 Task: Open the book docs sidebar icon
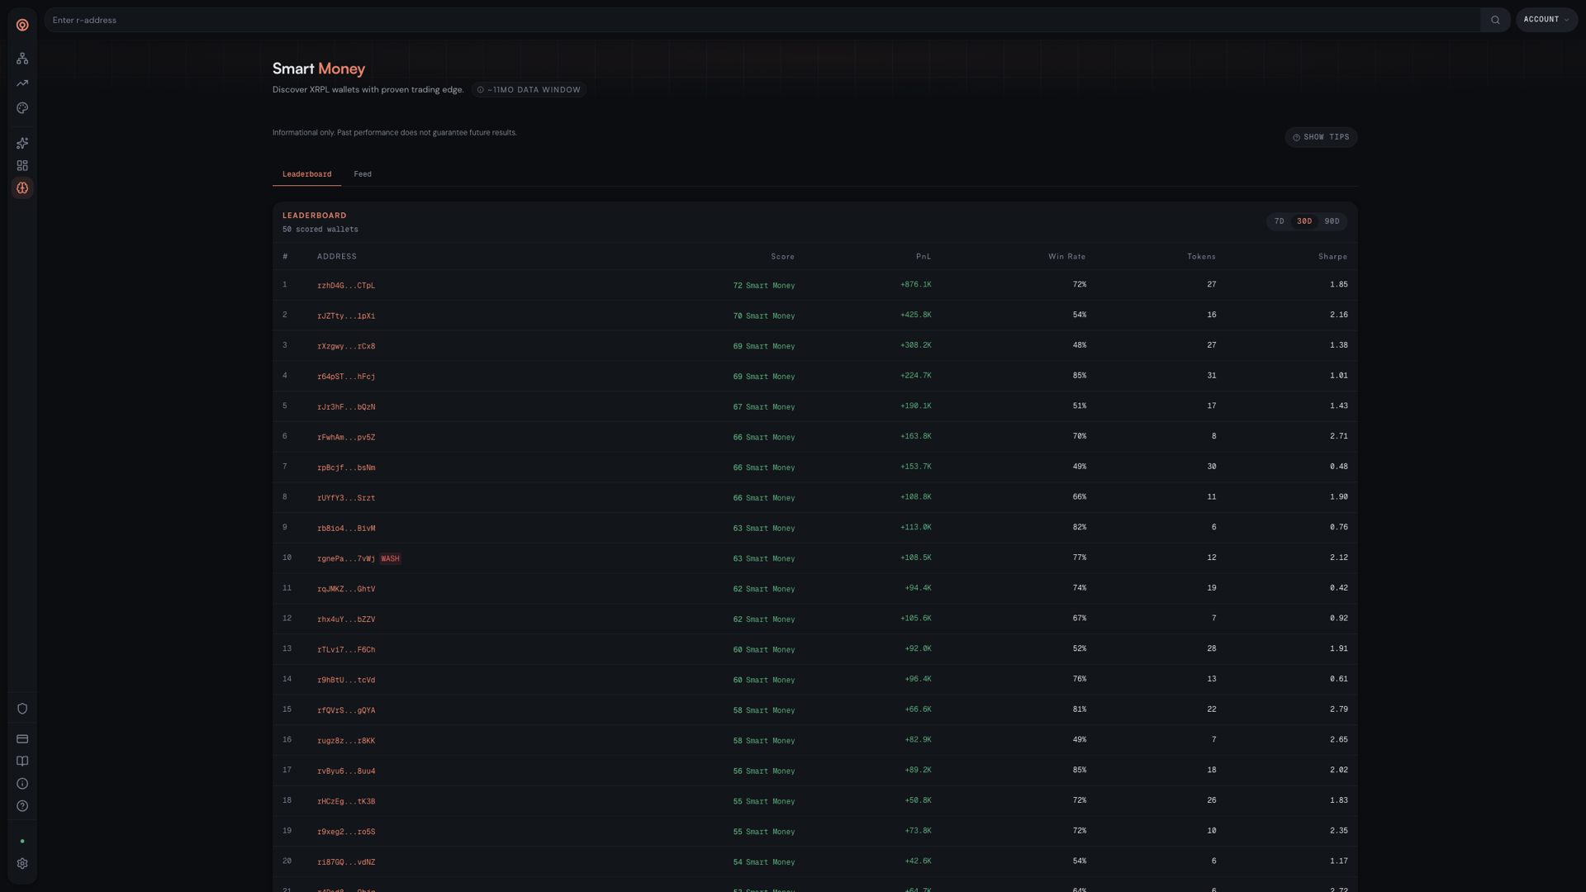click(22, 762)
